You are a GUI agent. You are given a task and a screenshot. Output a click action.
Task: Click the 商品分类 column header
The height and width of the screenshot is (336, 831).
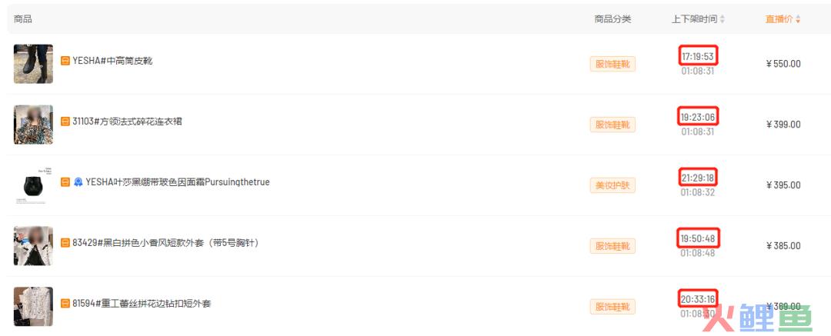pos(612,19)
